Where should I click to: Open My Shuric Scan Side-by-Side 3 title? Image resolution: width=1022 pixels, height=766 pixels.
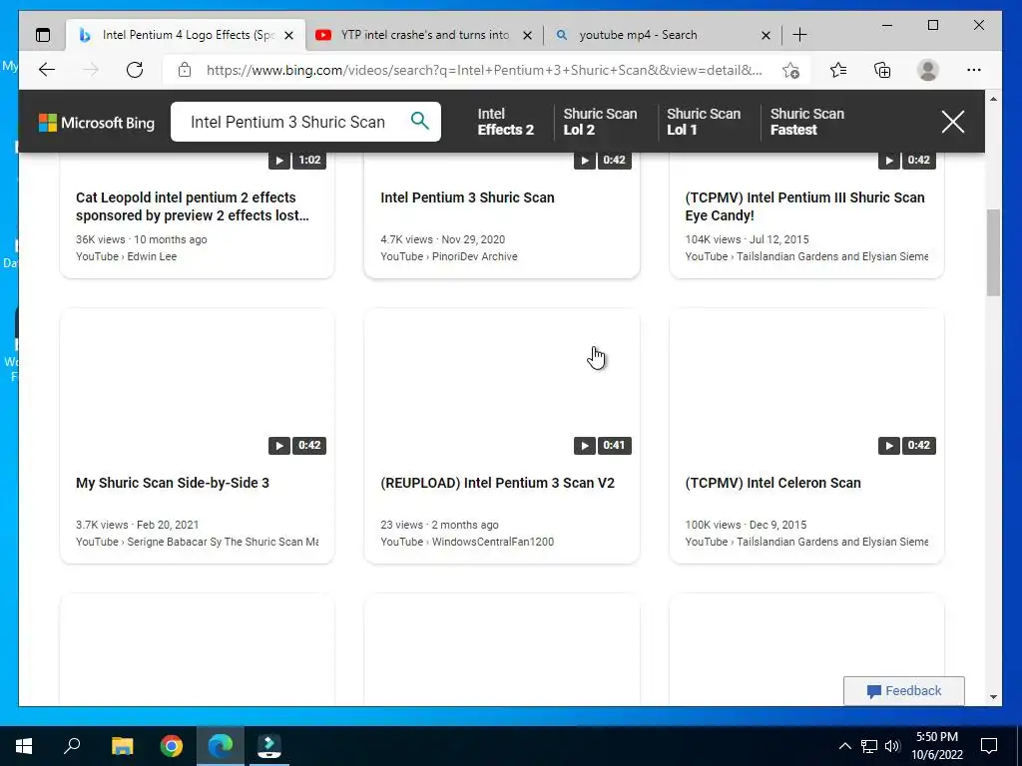172,483
